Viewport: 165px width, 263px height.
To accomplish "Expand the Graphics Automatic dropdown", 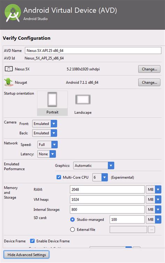I will (94, 166).
